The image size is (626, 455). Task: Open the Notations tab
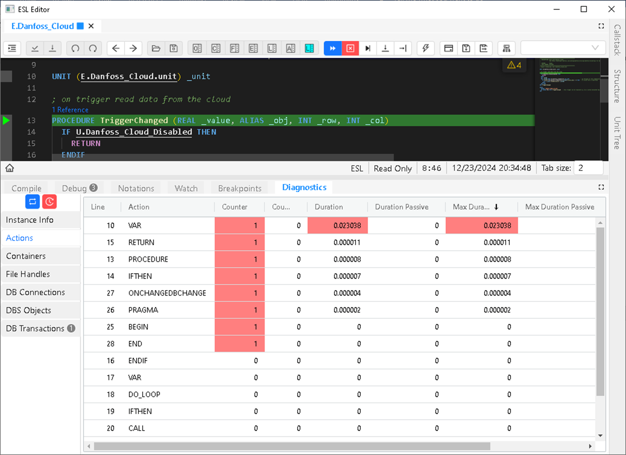(x=136, y=188)
